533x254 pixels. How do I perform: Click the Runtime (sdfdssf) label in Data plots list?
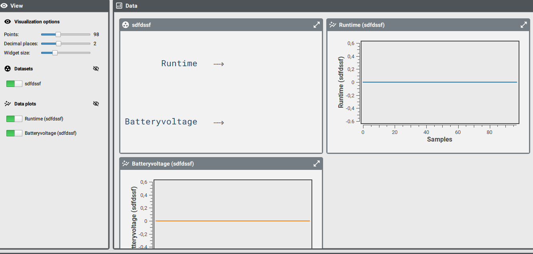(44, 119)
